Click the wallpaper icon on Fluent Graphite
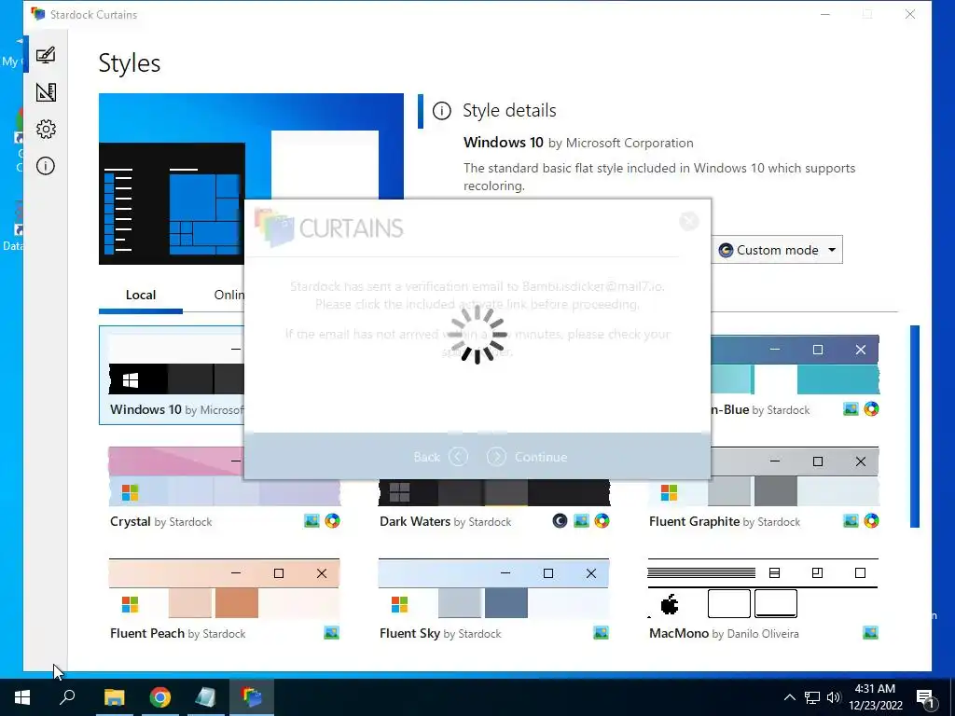955x716 pixels. tap(851, 521)
